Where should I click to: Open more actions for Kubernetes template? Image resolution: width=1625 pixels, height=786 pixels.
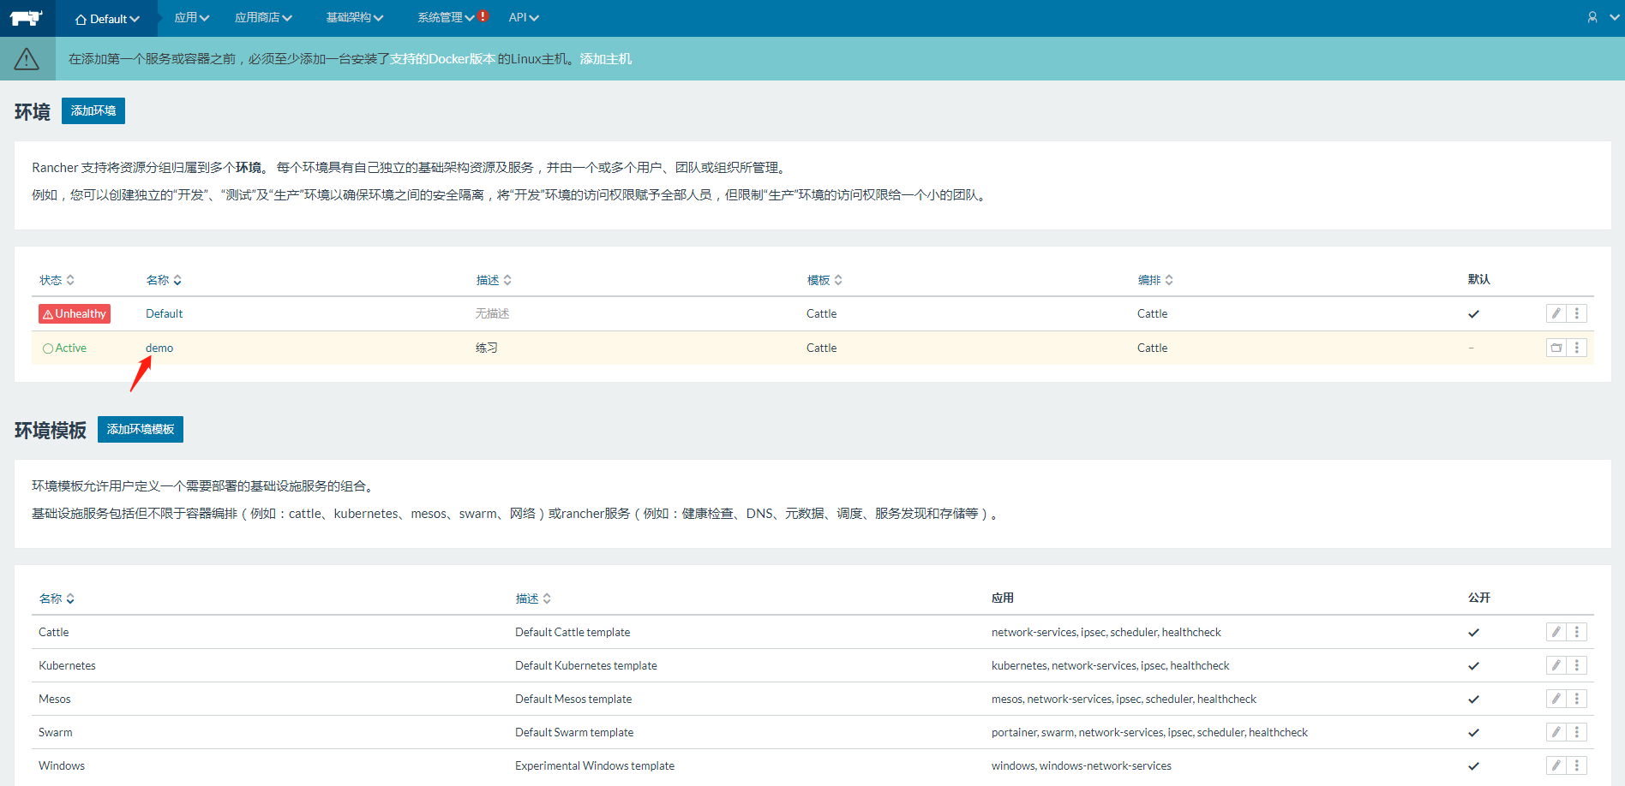coord(1577,665)
